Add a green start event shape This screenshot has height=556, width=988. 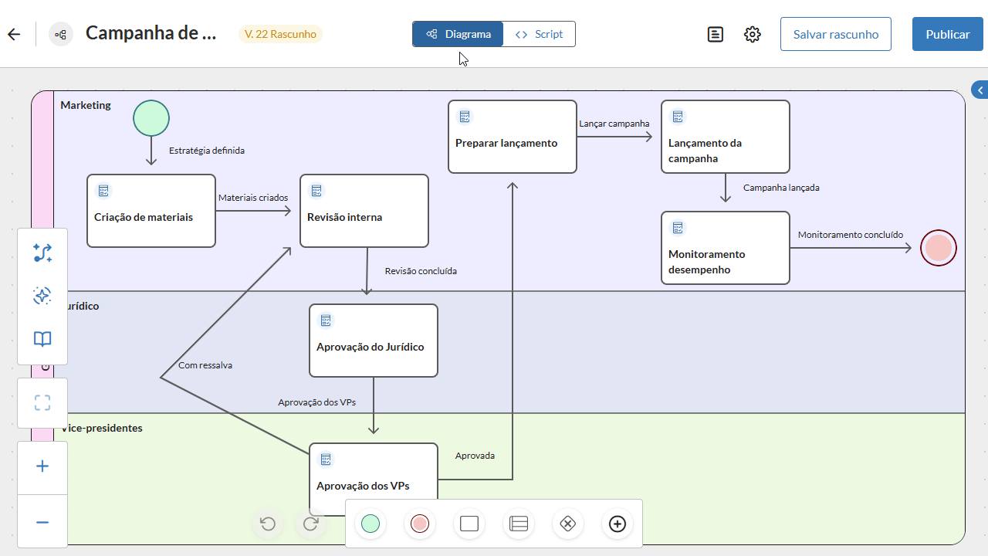370,524
